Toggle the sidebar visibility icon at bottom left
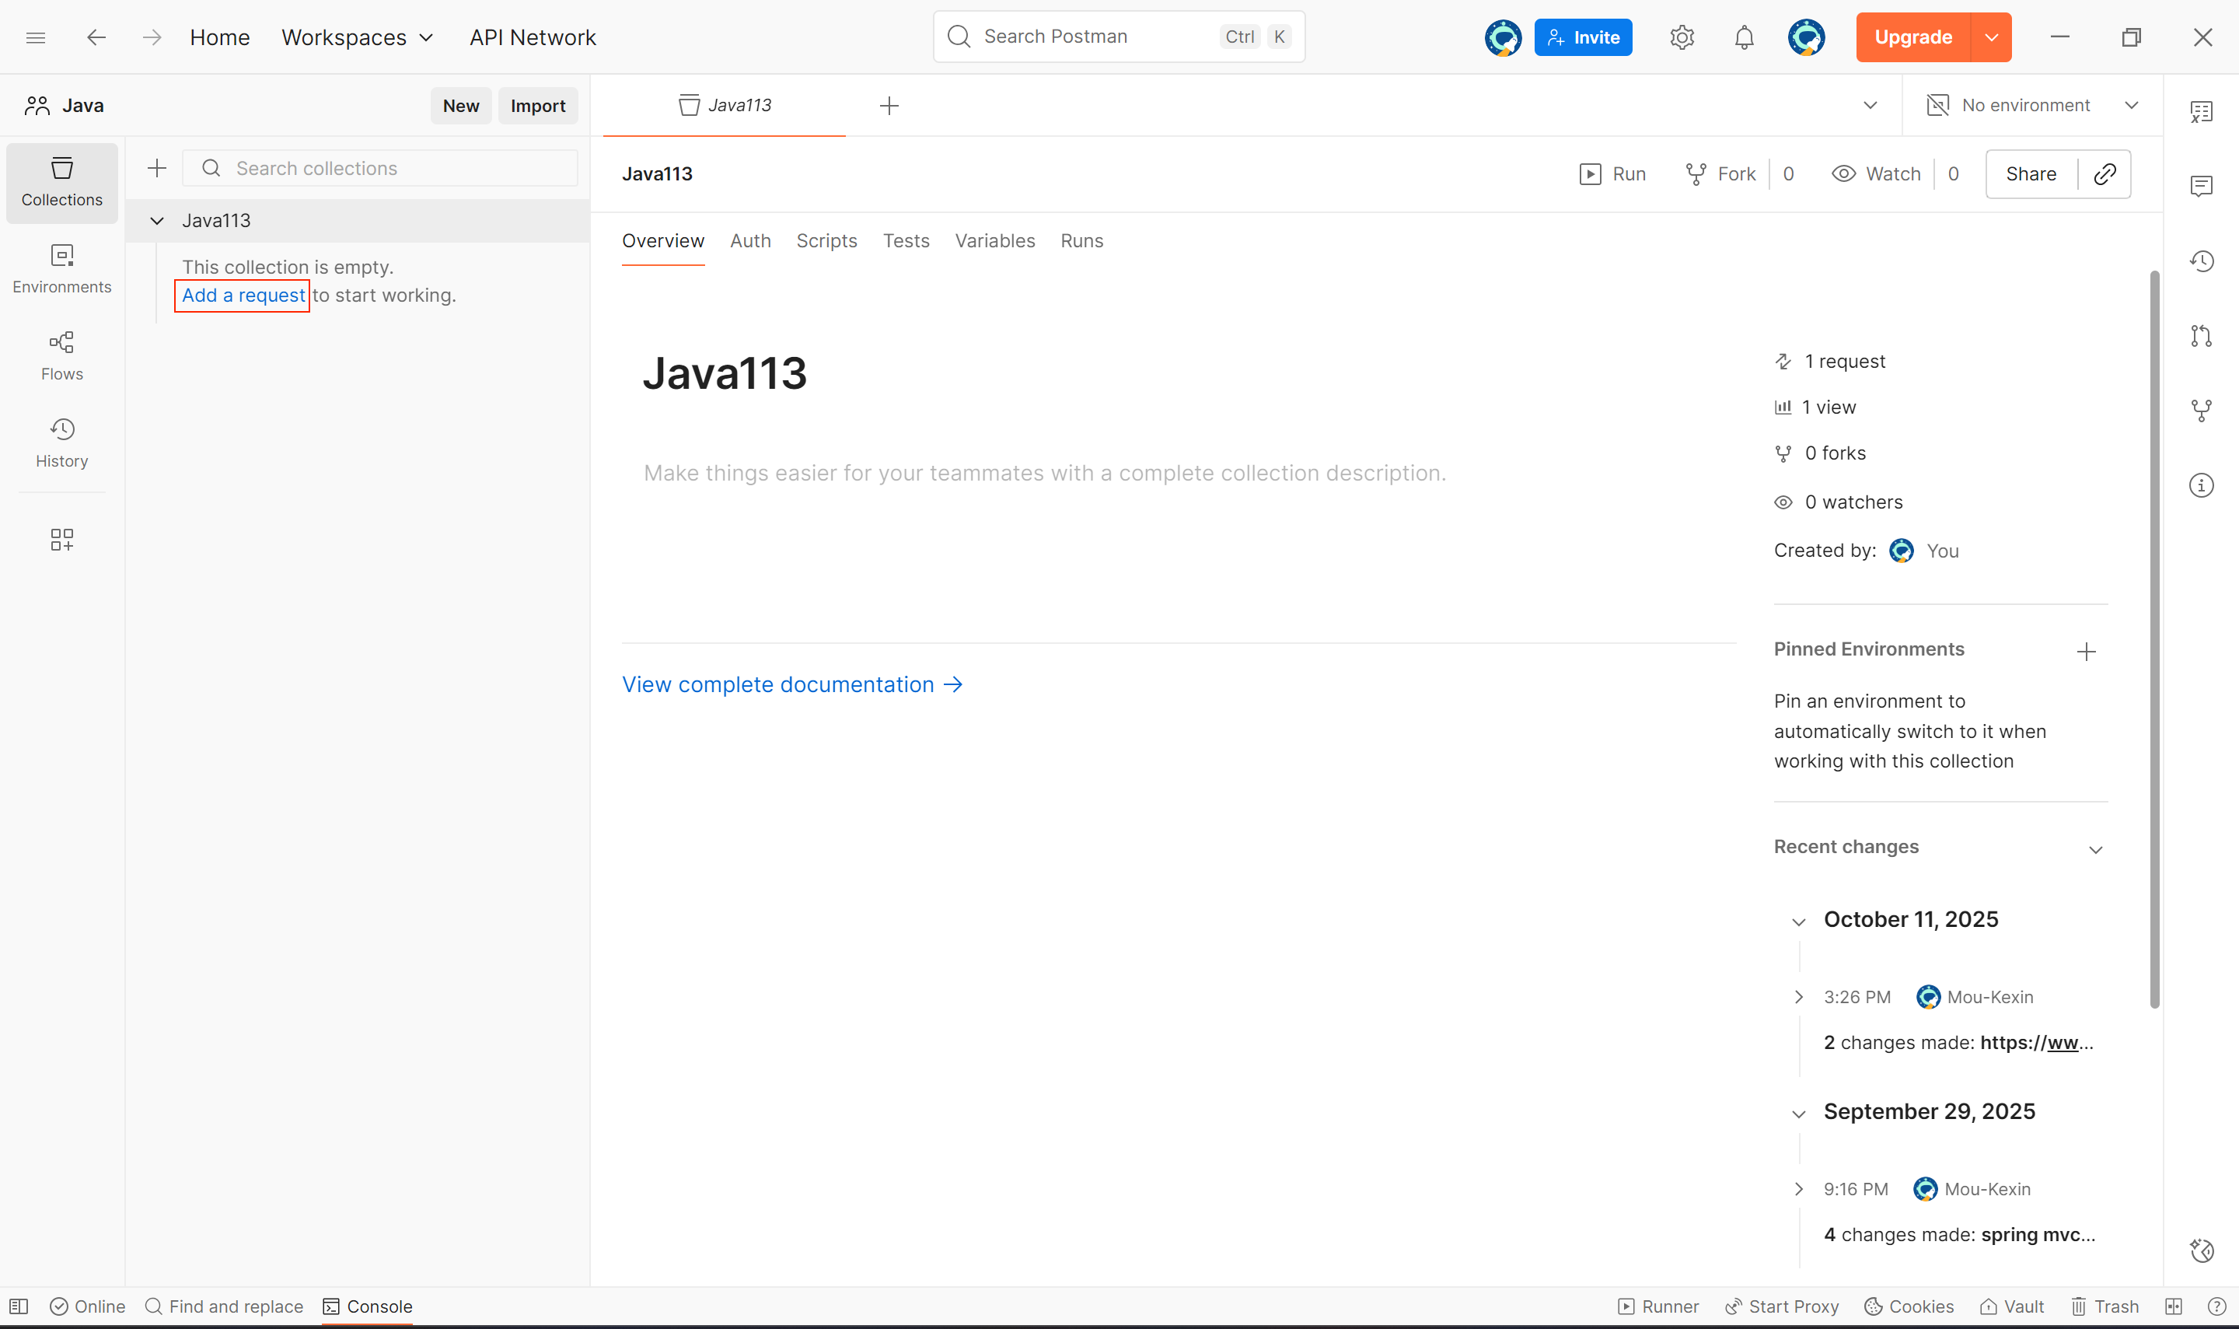Image resolution: width=2239 pixels, height=1329 pixels. coord(19,1306)
